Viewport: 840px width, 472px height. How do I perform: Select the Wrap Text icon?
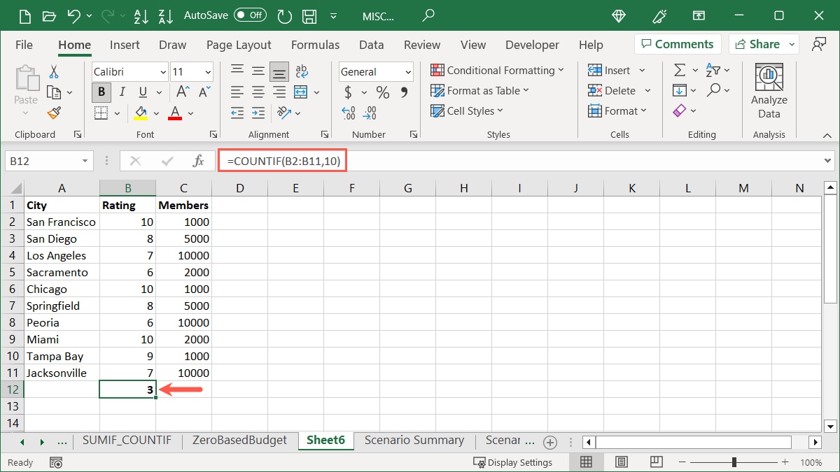click(301, 70)
